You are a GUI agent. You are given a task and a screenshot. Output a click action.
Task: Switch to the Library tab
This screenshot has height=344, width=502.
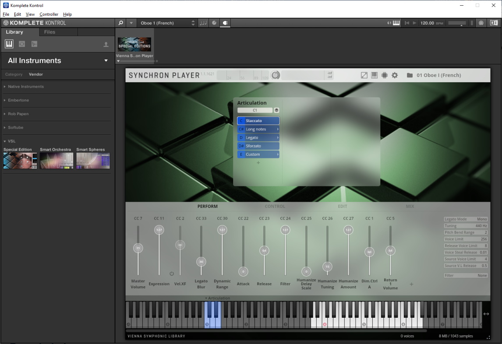click(x=14, y=32)
